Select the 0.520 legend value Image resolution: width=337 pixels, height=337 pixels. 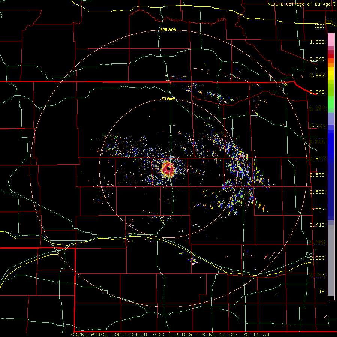pyautogui.click(x=317, y=192)
